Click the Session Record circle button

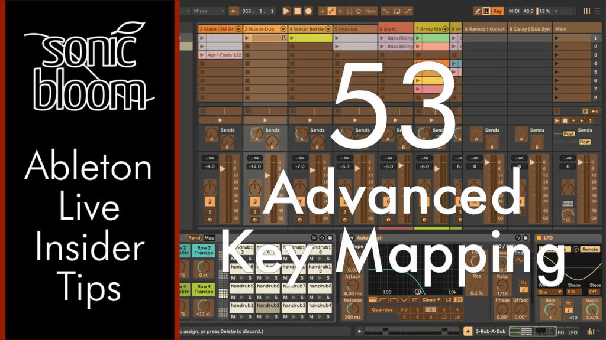click(308, 11)
